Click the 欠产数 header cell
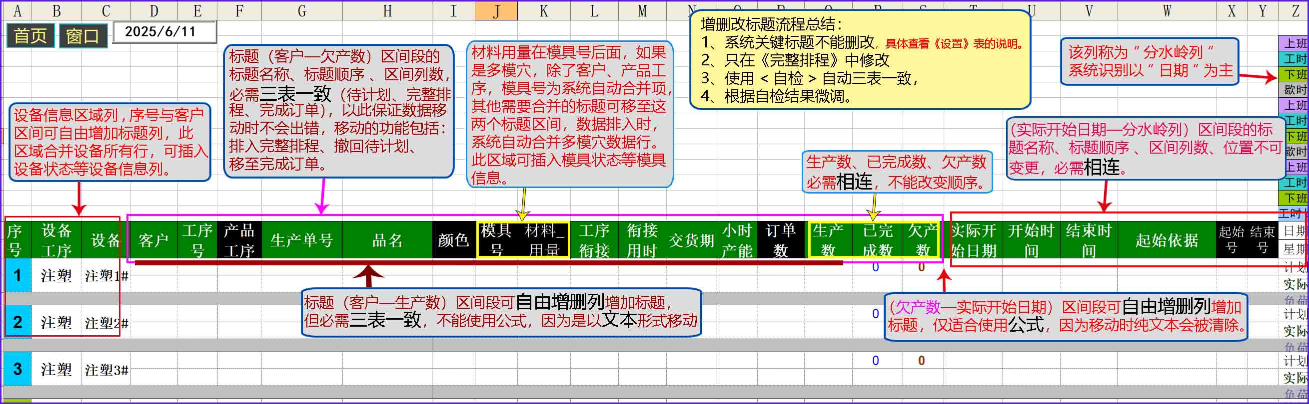This screenshot has width=1309, height=404. 923,240
